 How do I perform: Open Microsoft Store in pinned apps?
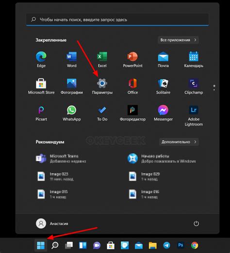coord(41,86)
